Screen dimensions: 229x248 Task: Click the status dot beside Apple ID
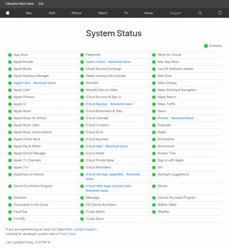click(x=10, y=104)
